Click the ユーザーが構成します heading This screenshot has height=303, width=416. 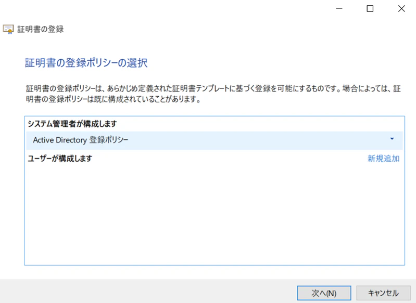60,159
